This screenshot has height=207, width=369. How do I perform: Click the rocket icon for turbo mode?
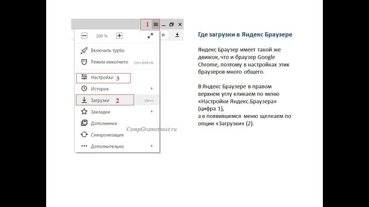click(84, 51)
